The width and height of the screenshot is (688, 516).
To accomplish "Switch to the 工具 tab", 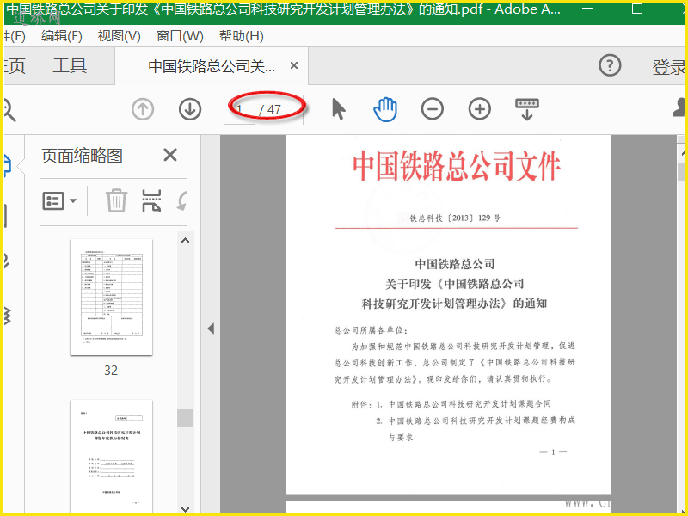I will (70, 66).
